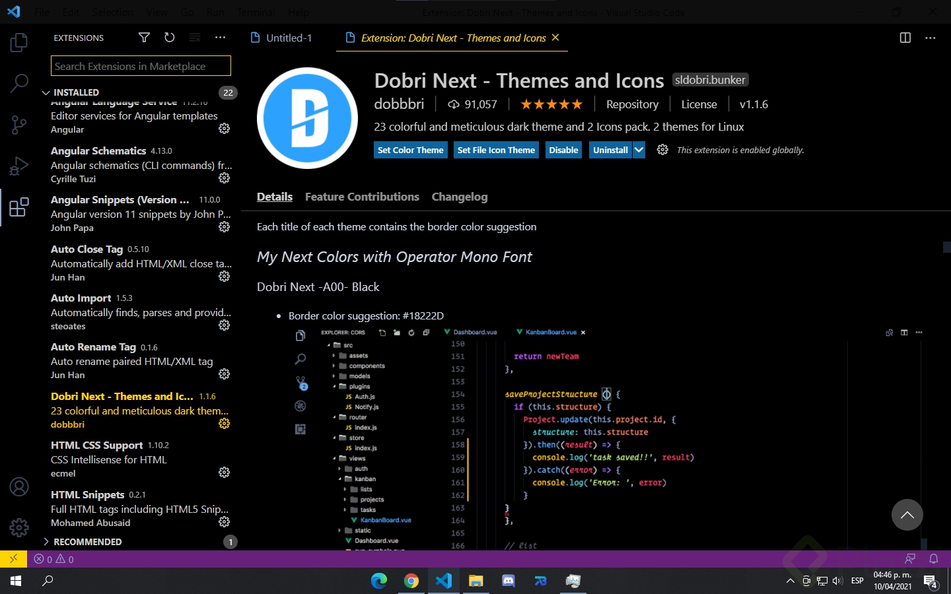The image size is (951, 594).
Task: Switch to the Feature Contributions tab
Action: point(362,197)
